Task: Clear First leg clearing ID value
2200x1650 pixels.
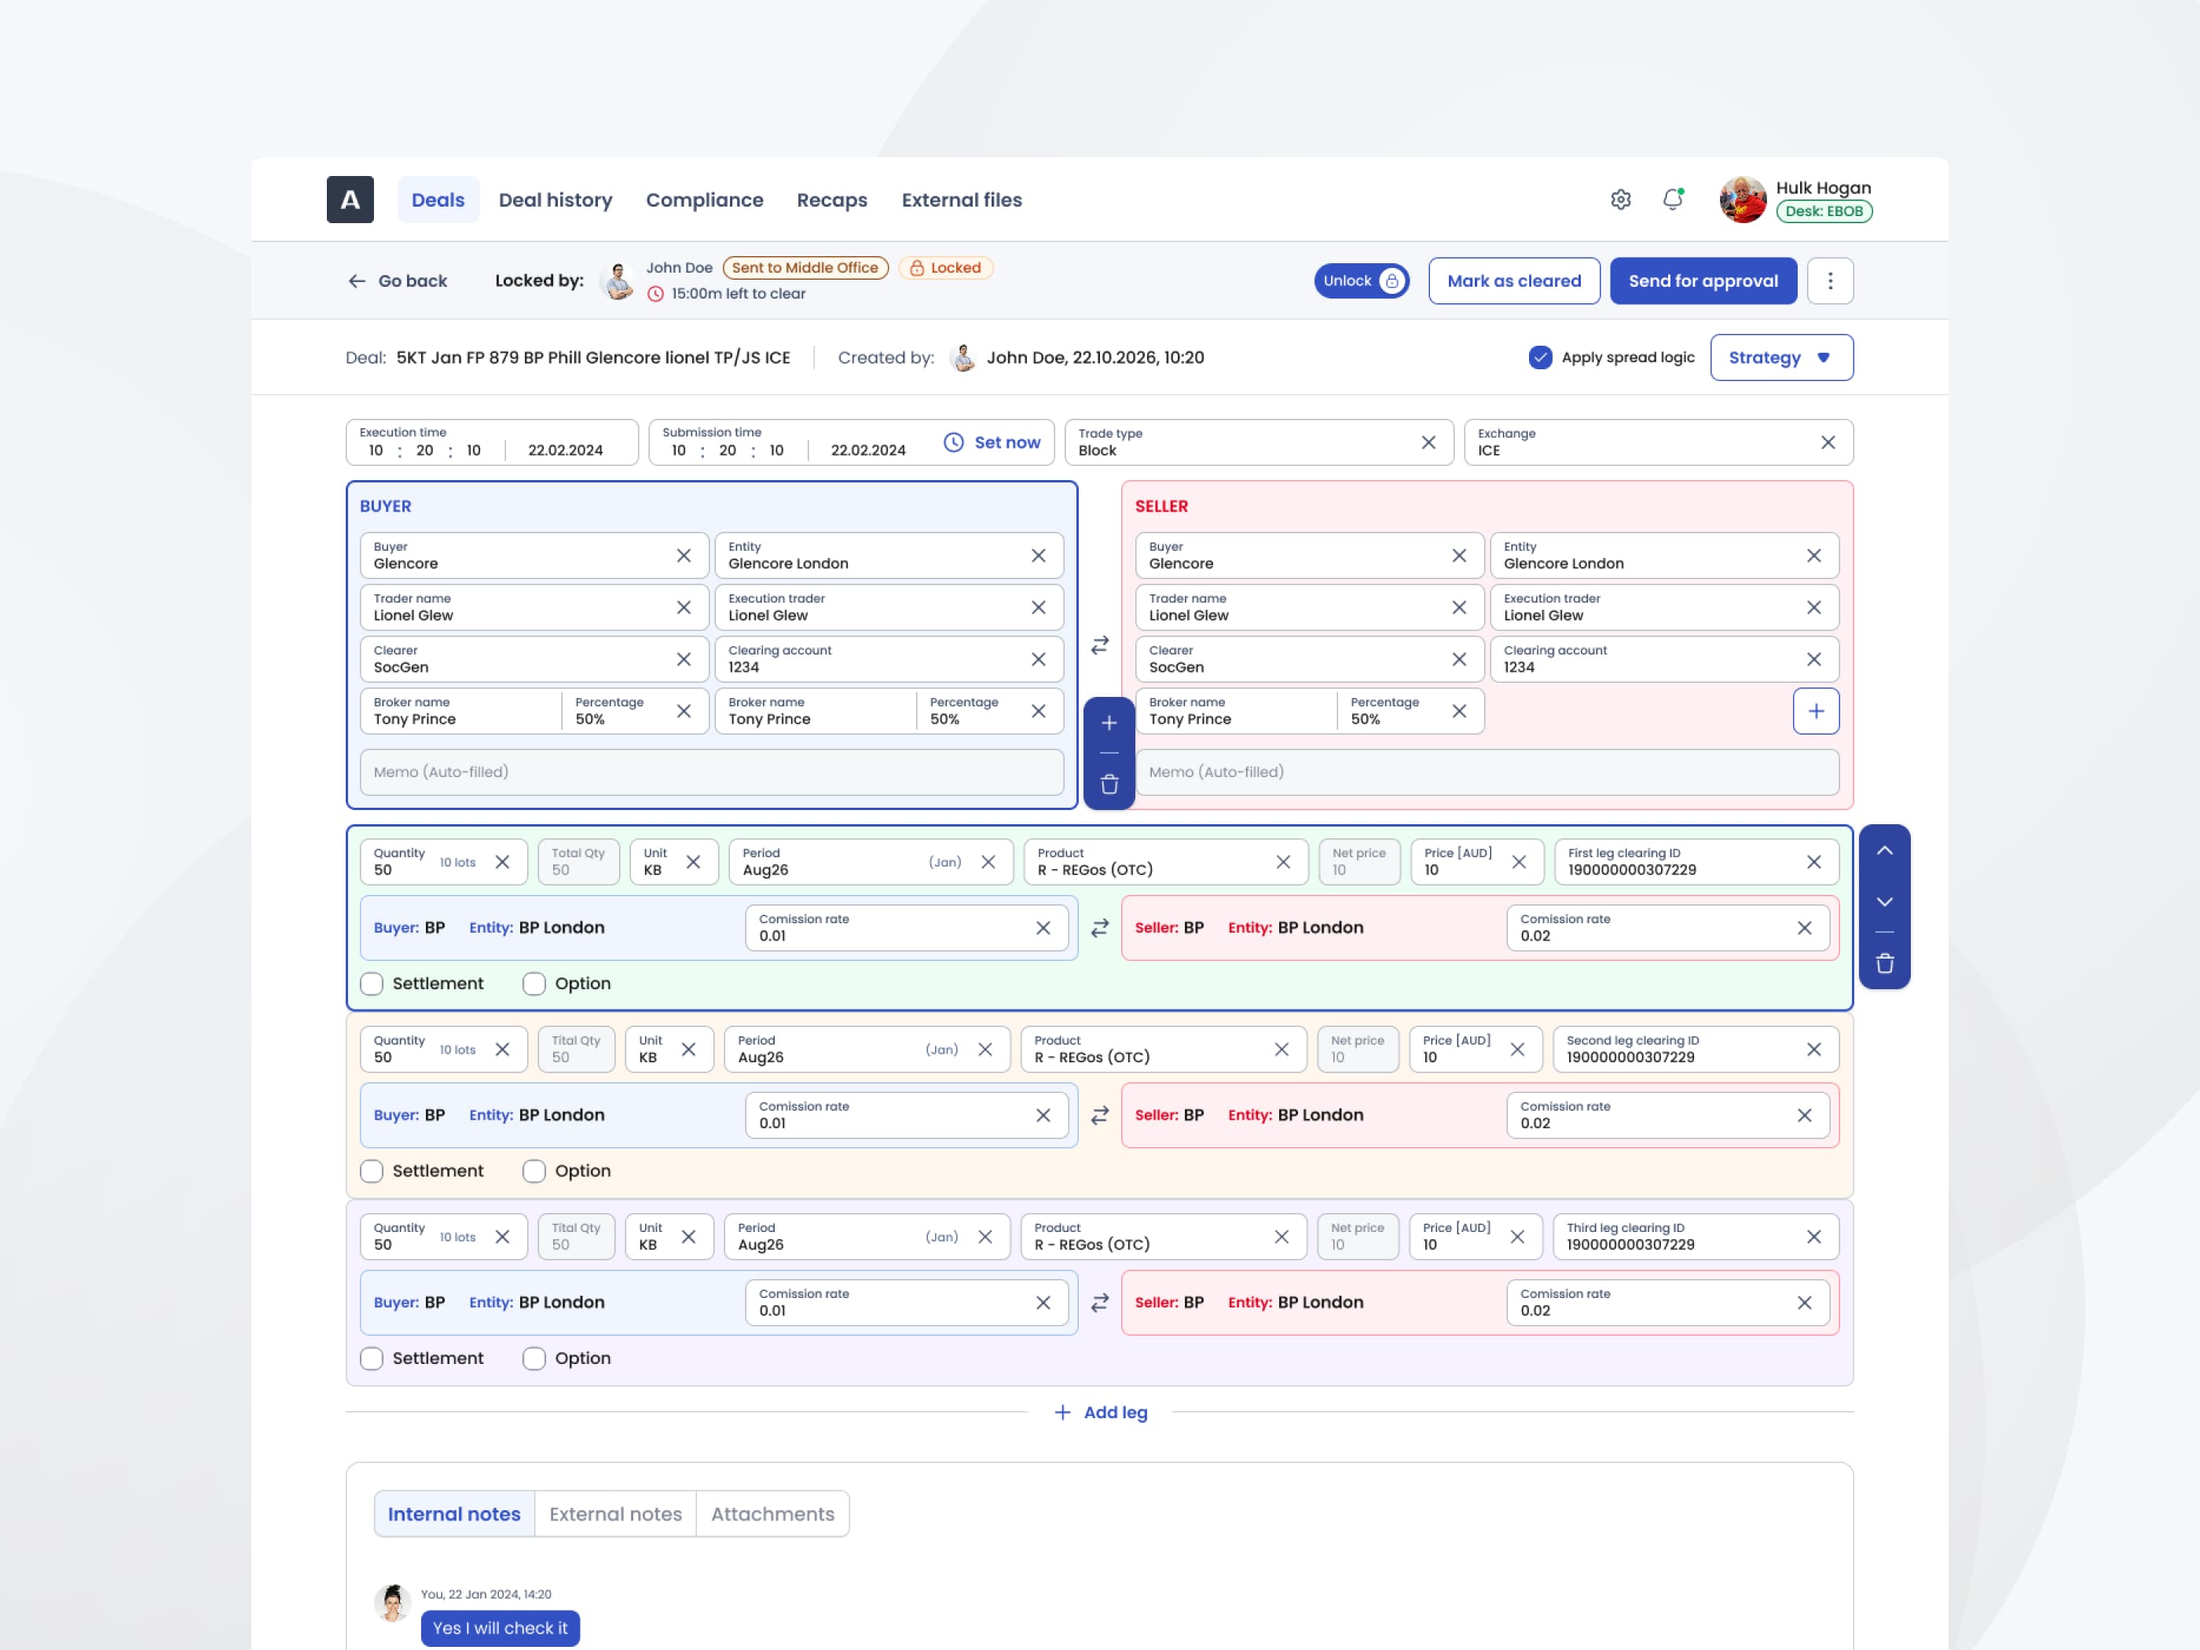Action: 1814,862
